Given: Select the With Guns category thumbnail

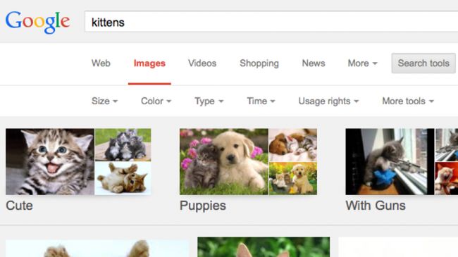Looking at the screenshot, I should click(390, 161).
